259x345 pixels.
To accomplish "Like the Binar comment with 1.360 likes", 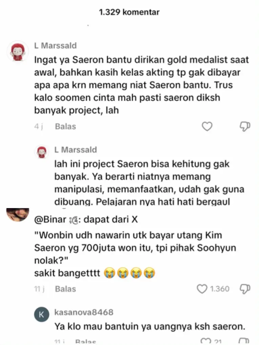I will (202, 289).
